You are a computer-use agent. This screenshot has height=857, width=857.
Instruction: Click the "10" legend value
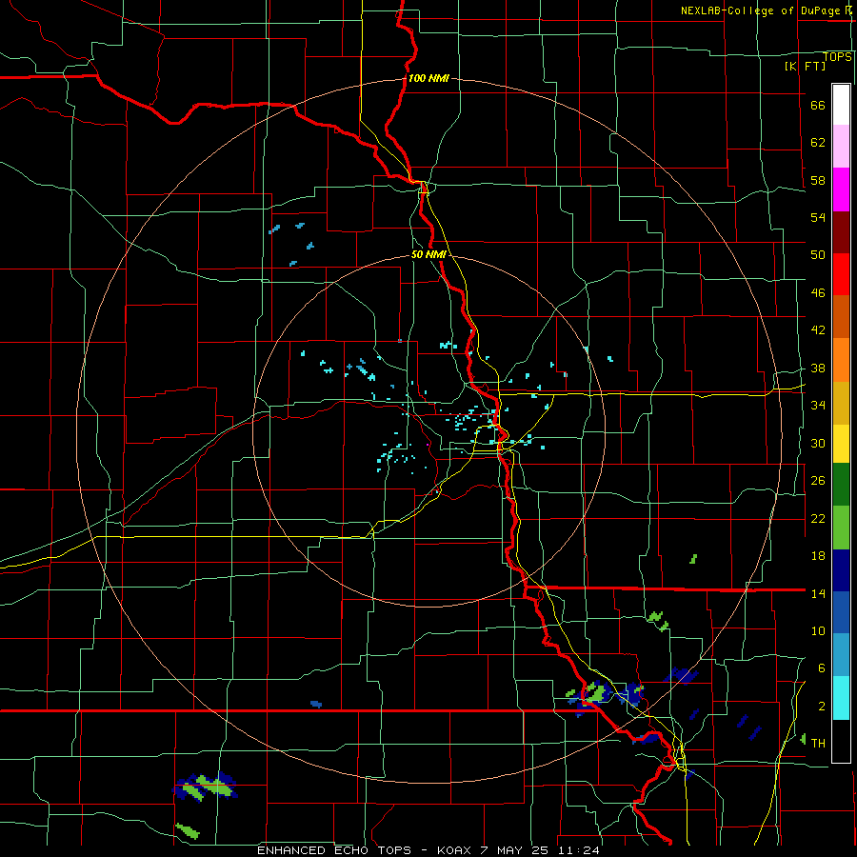click(x=818, y=631)
